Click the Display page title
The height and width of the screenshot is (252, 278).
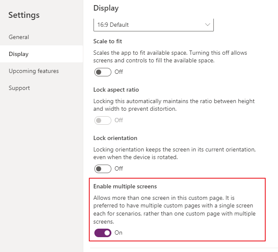click(106, 8)
